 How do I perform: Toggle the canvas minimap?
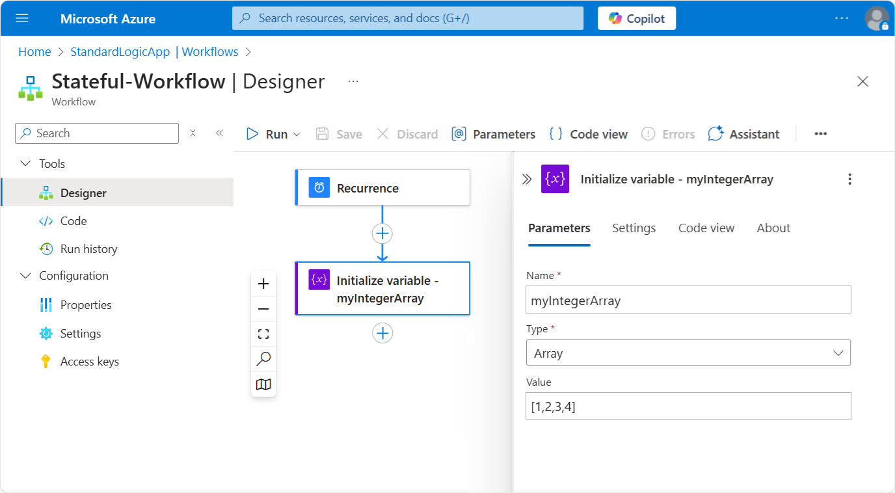263,384
